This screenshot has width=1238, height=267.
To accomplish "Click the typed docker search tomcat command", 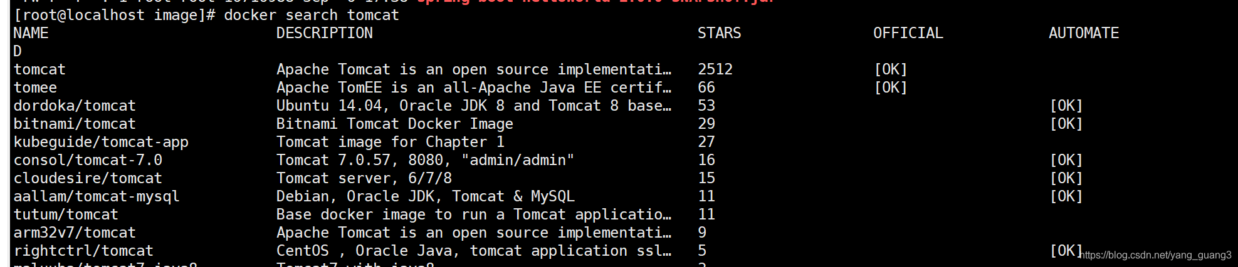I will [x=311, y=15].
